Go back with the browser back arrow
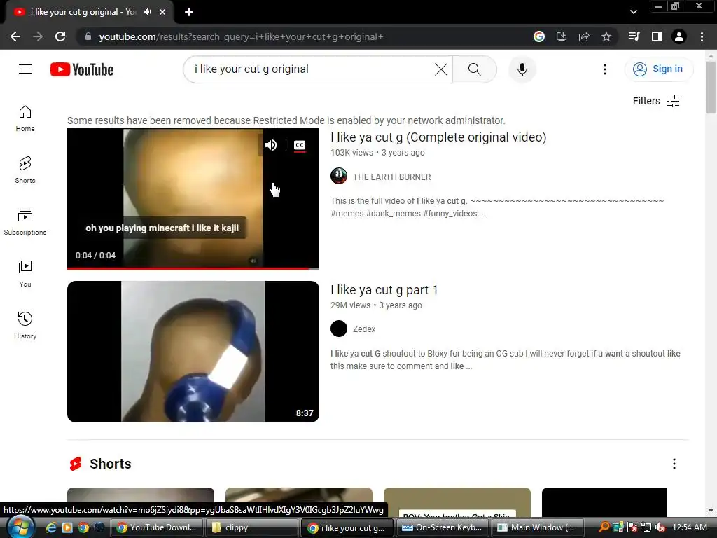The height and width of the screenshot is (538, 717). coord(15,36)
